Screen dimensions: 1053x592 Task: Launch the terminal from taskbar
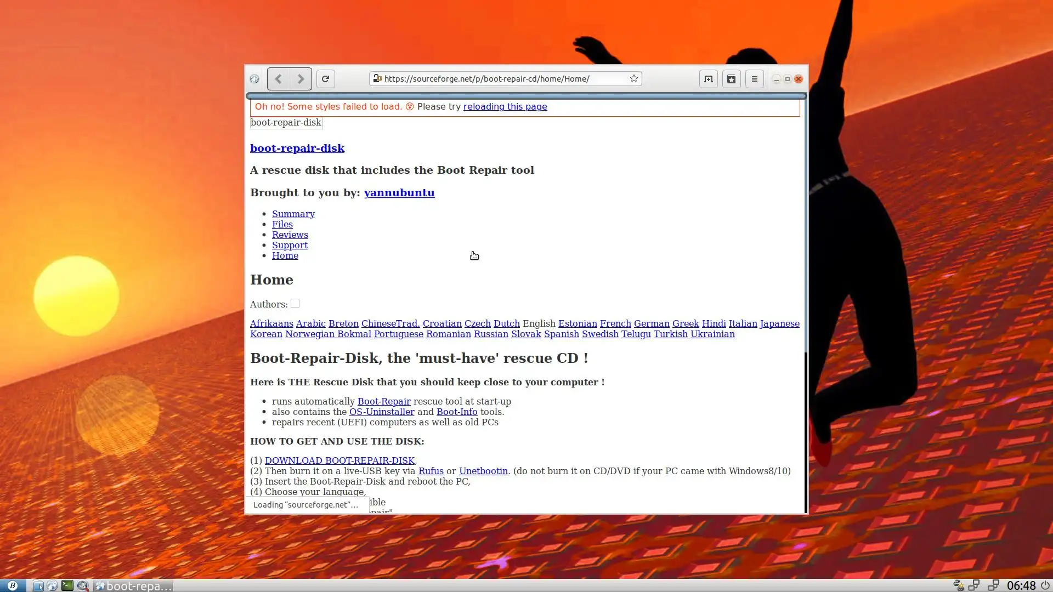[67, 585]
